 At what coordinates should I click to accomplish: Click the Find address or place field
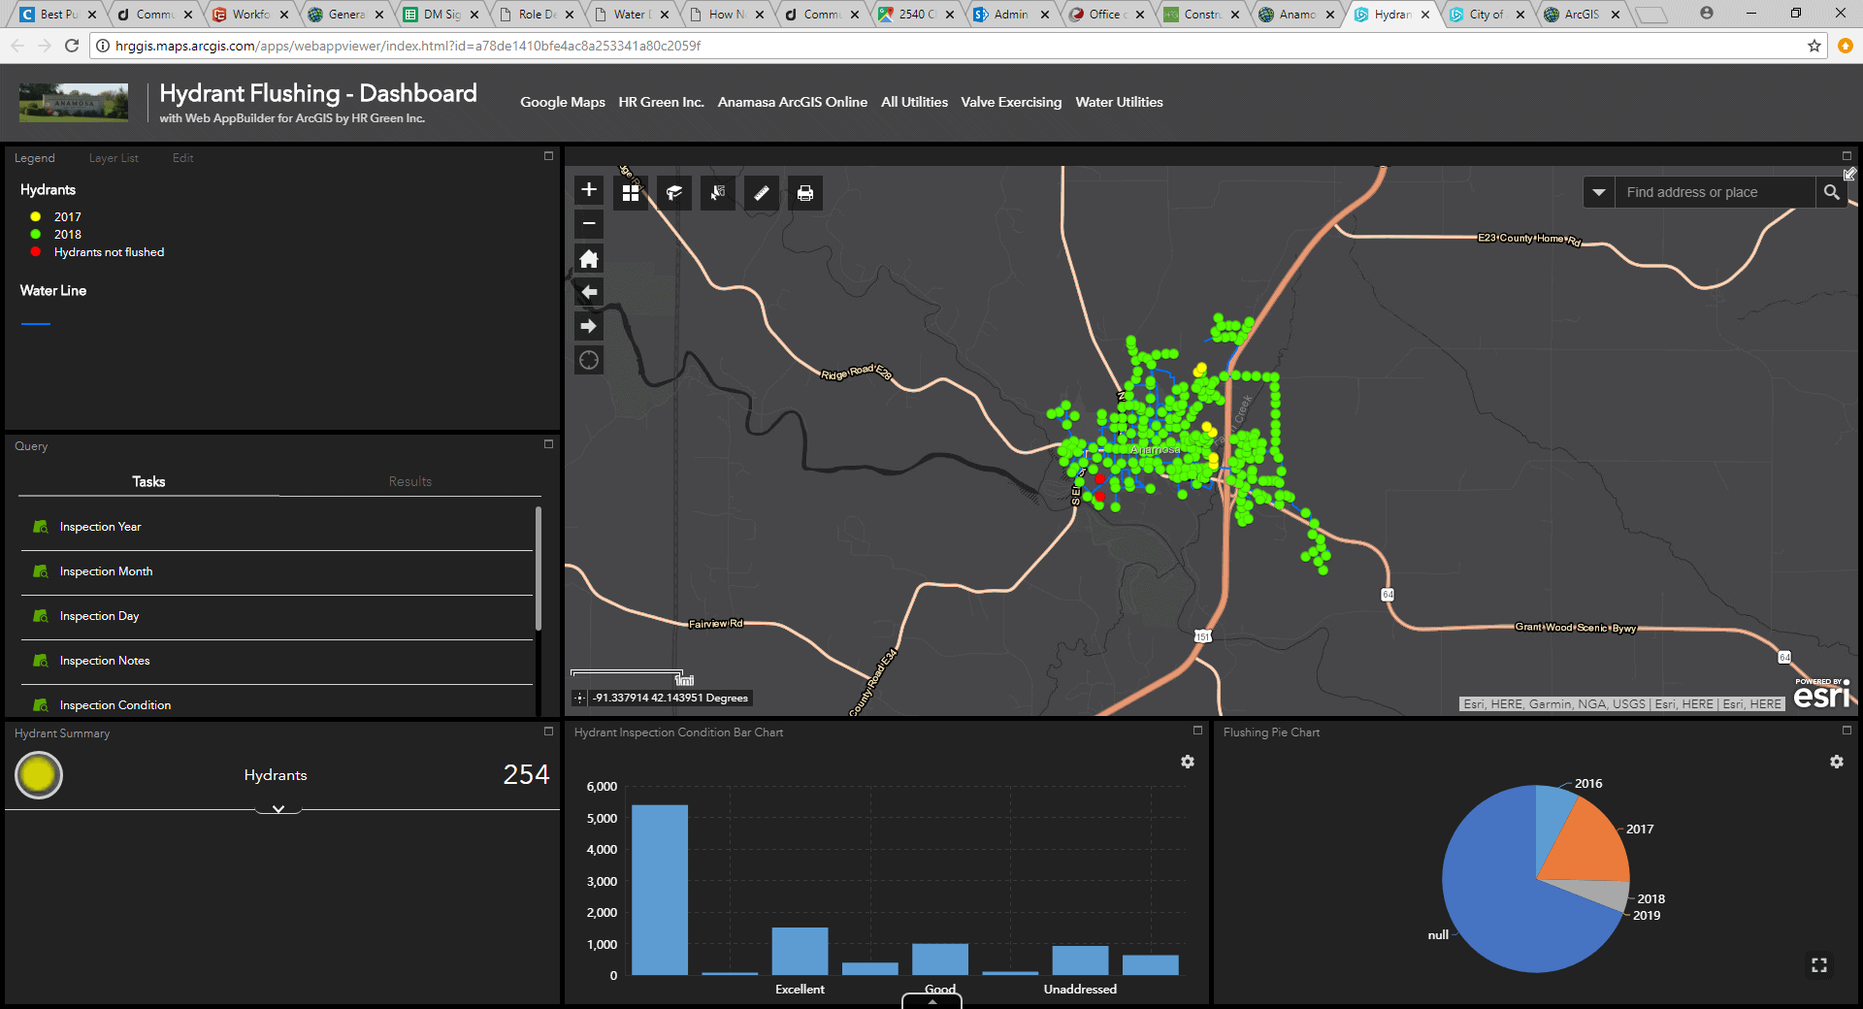[x=1714, y=192]
